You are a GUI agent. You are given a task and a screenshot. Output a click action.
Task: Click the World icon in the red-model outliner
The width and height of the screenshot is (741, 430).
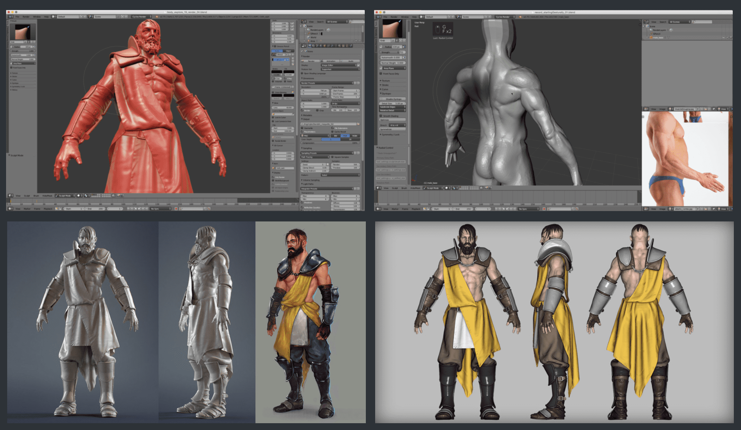click(308, 37)
